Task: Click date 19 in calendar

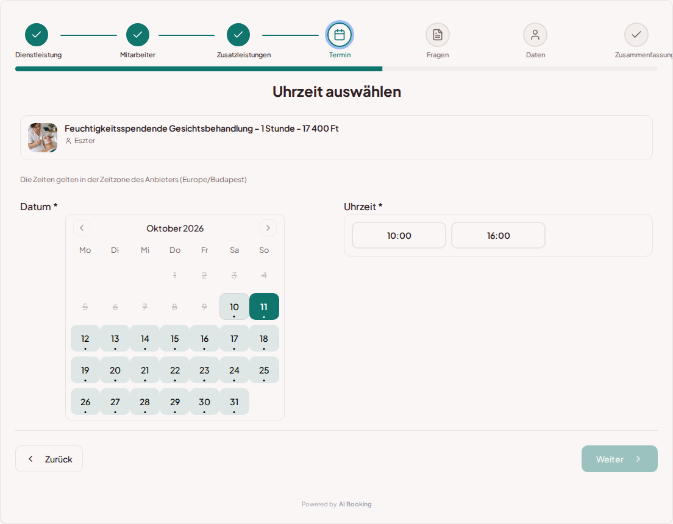Action: [85, 370]
